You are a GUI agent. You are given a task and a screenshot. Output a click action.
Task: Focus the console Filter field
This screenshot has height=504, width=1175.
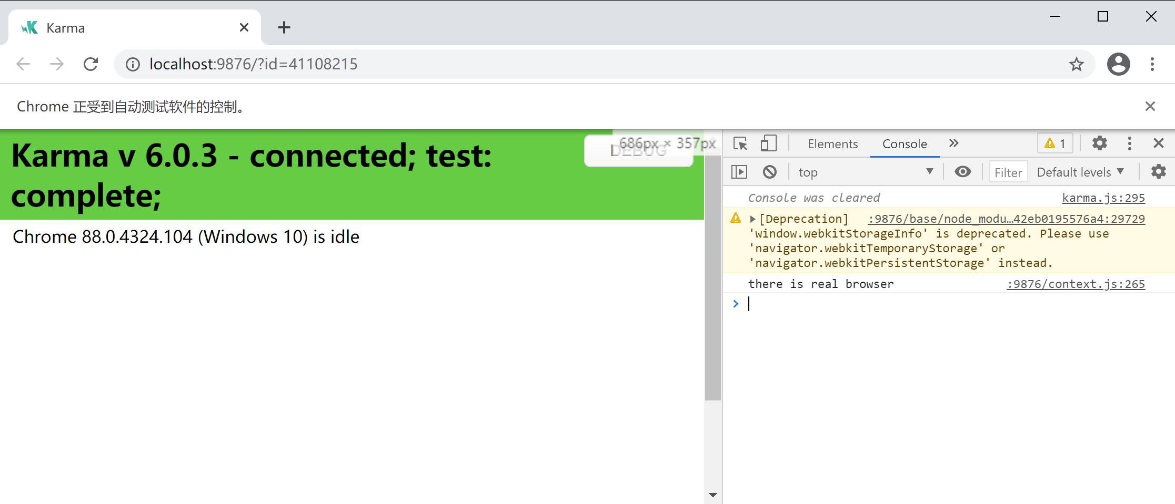1008,172
